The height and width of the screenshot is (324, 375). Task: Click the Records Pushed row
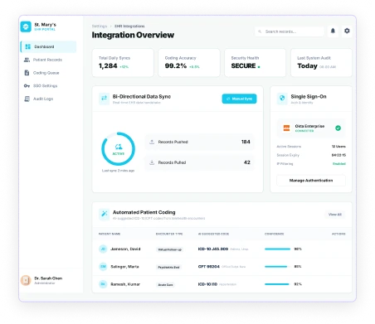coord(199,142)
